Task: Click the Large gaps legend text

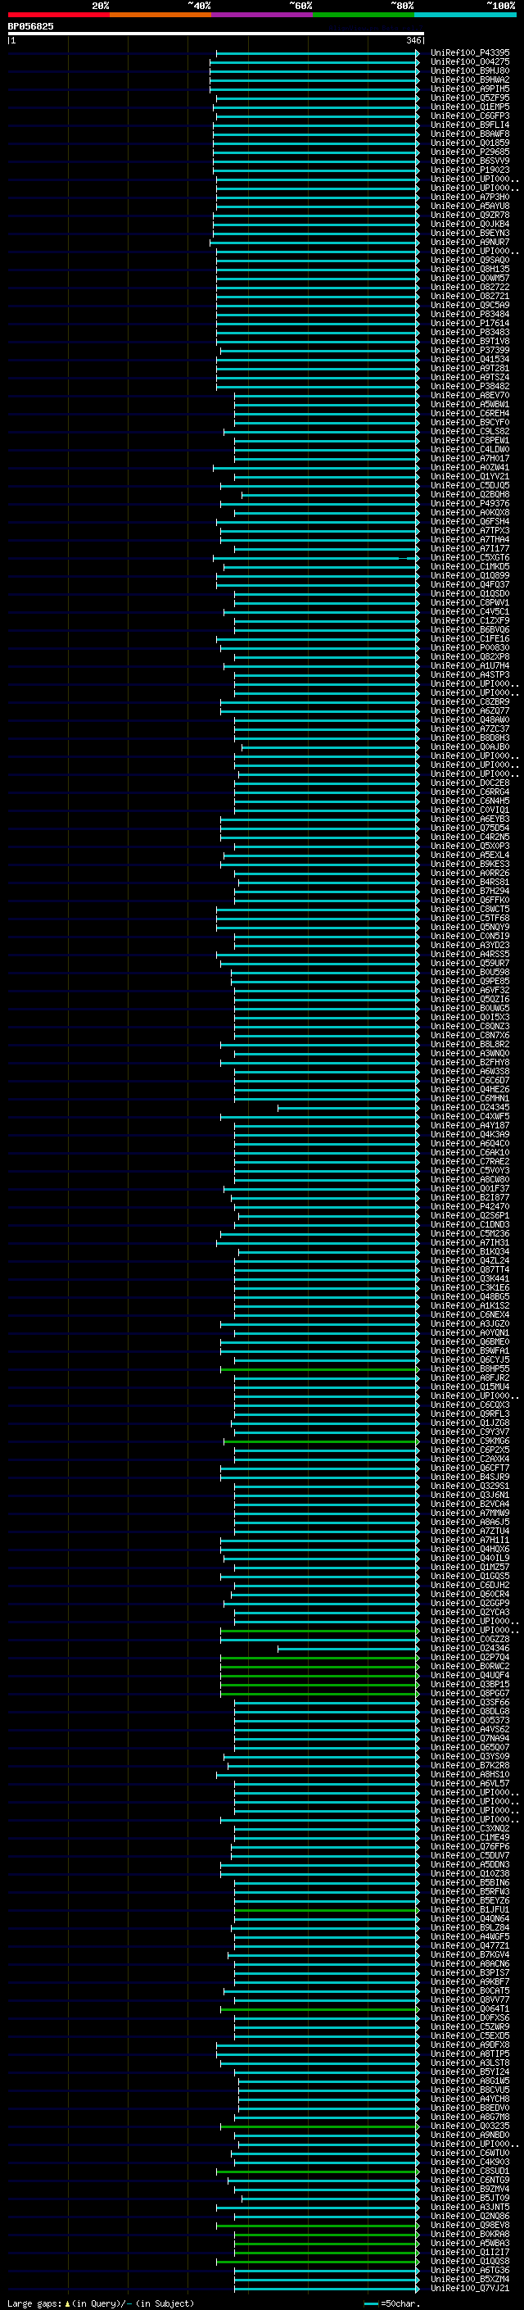Action: coord(101,2303)
